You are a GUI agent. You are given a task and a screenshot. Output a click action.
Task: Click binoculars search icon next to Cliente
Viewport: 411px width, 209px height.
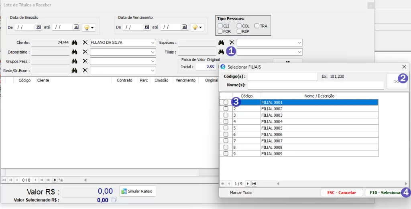(x=74, y=43)
